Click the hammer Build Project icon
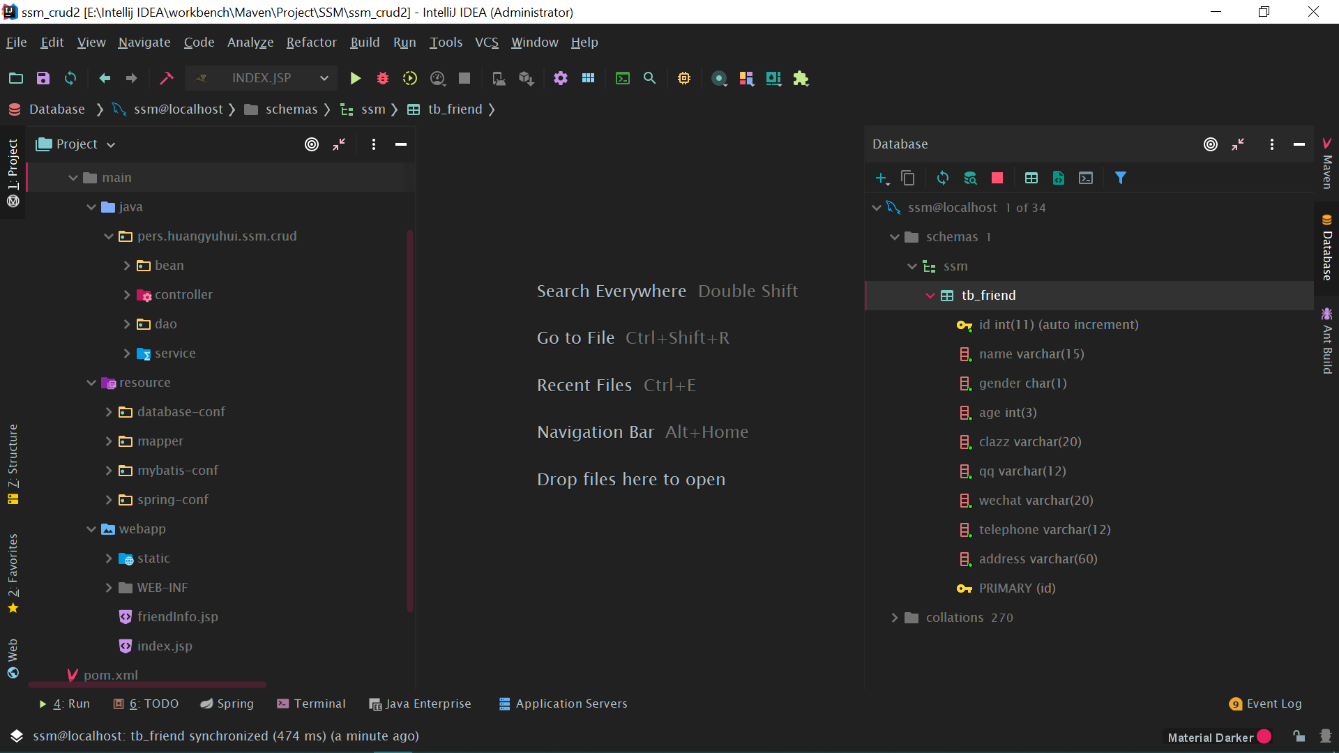 (166, 78)
